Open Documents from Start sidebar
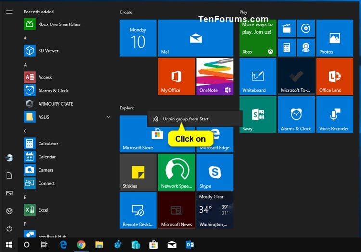Screen dimensions: 361x252 coord(9,176)
